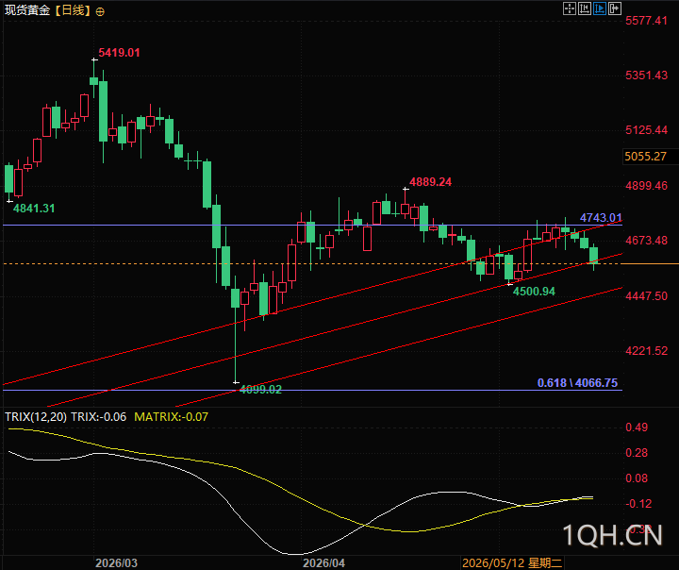Click the 0.49 indicator axis value
679x570 pixels.
click(x=637, y=427)
